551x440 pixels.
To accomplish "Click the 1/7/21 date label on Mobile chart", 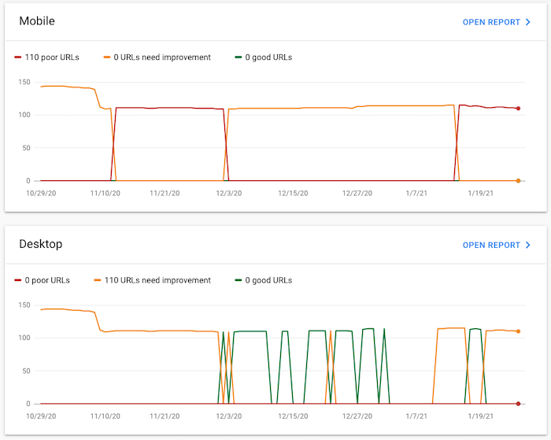I will [416, 194].
